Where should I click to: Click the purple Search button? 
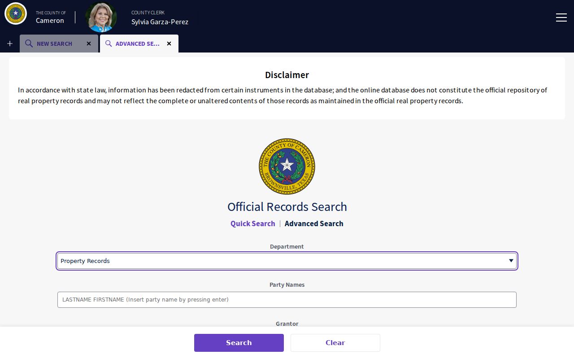[239, 343]
